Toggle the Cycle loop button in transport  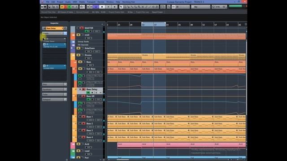(96, 7)
